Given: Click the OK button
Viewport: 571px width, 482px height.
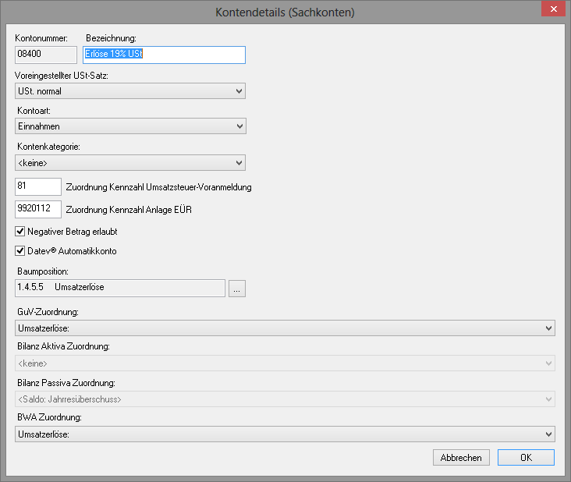Looking at the screenshot, I should 526,458.
